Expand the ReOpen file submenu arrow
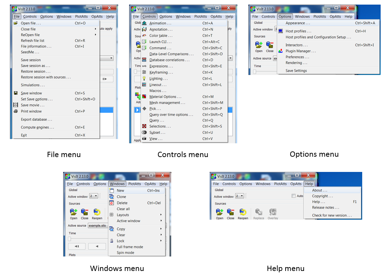 tap(95, 35)
